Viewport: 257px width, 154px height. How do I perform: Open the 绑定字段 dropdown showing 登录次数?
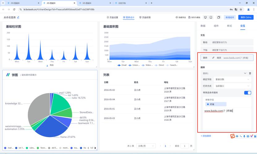[x=232, y=79]
